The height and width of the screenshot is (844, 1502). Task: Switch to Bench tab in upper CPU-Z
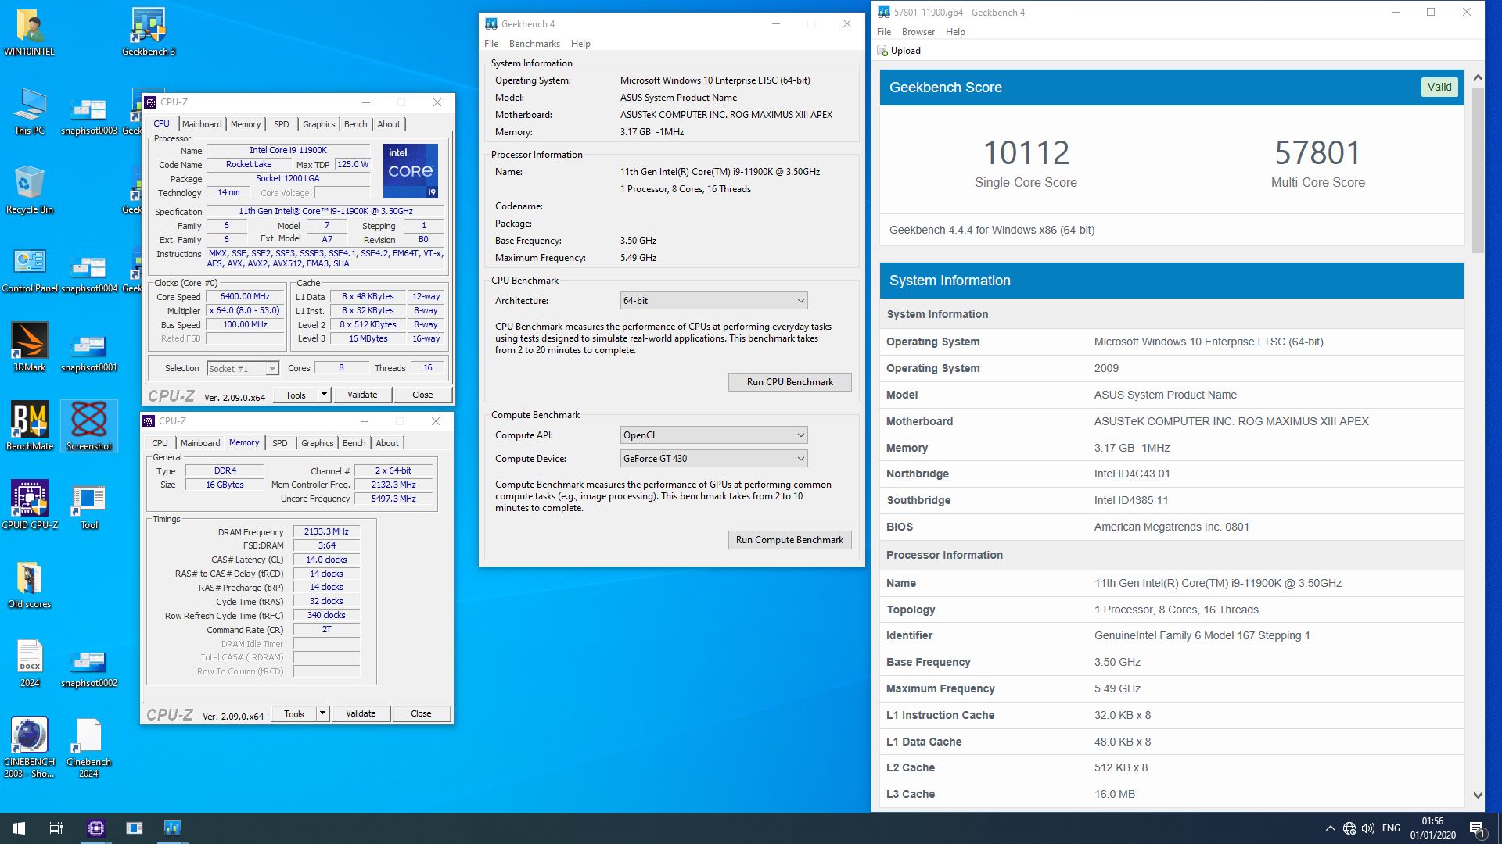coord(355,124)
